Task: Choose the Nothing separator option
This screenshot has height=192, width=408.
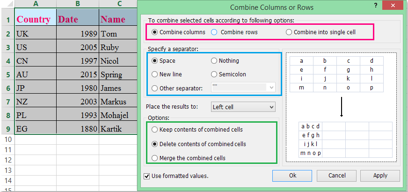Action: click(214, 61)
